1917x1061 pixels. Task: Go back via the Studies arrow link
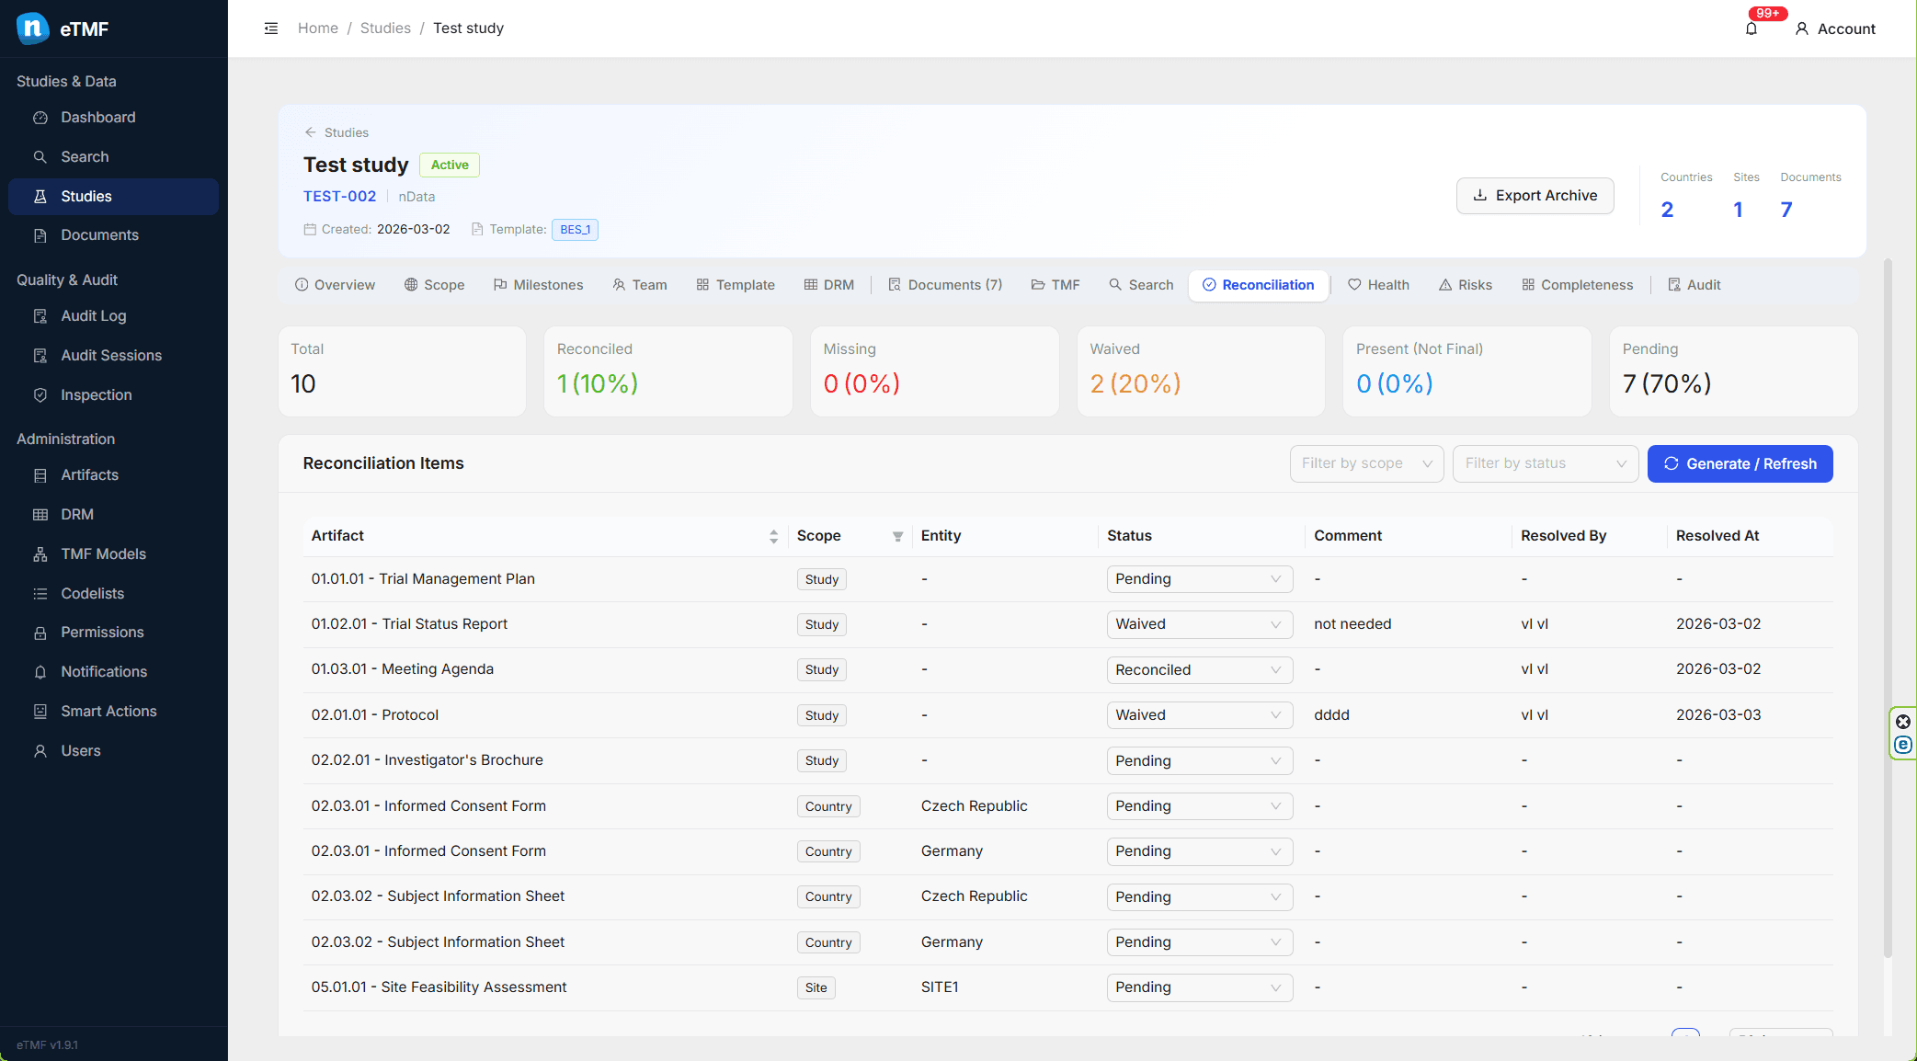tap(337, 132)
